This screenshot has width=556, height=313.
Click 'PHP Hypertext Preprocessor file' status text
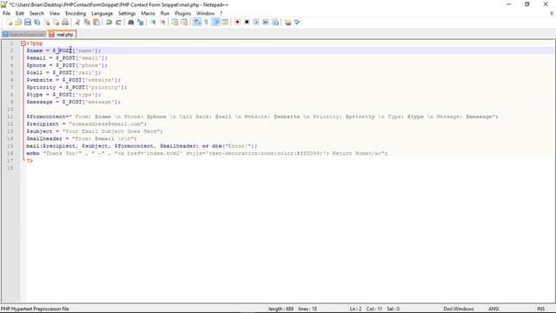pos(35,309)
